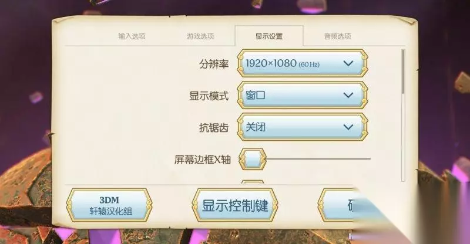Open the 显示模式 display mode dropdown
Image resolution: width=470 pixels, height=244 pixels.
[303, 95]
